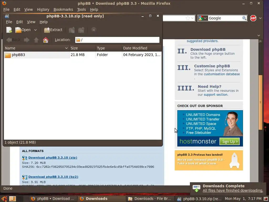Open archive manager Edit menu
The width and height of the screenshot is (269, 202).
click(x=19, y=22)
